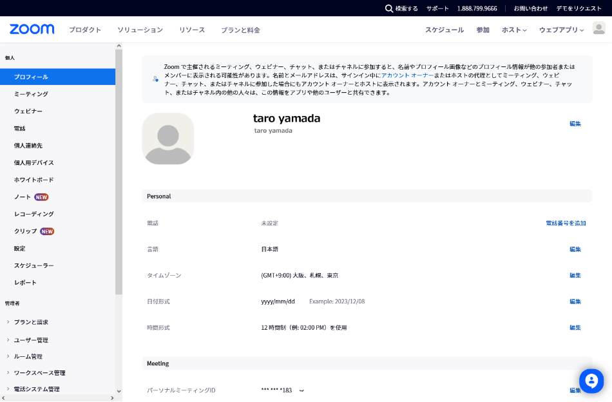The image size is (612, 402).
Task: Follow the アカウント オーナー link
Action: [x=408, y=75]
